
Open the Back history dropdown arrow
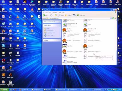[49, 15]
